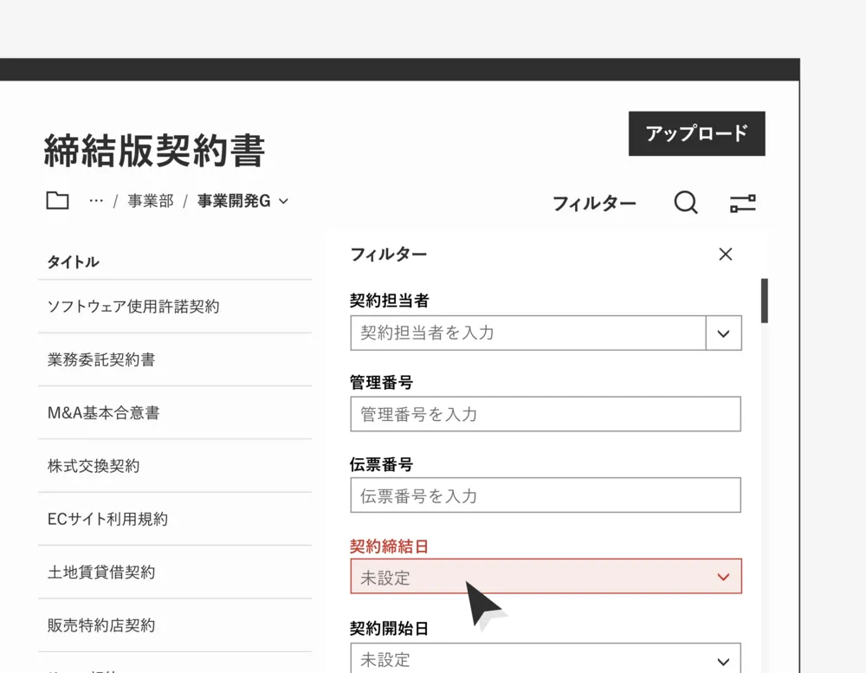
Task: Click the フィルター toolbar label
Action: point(594,204)
